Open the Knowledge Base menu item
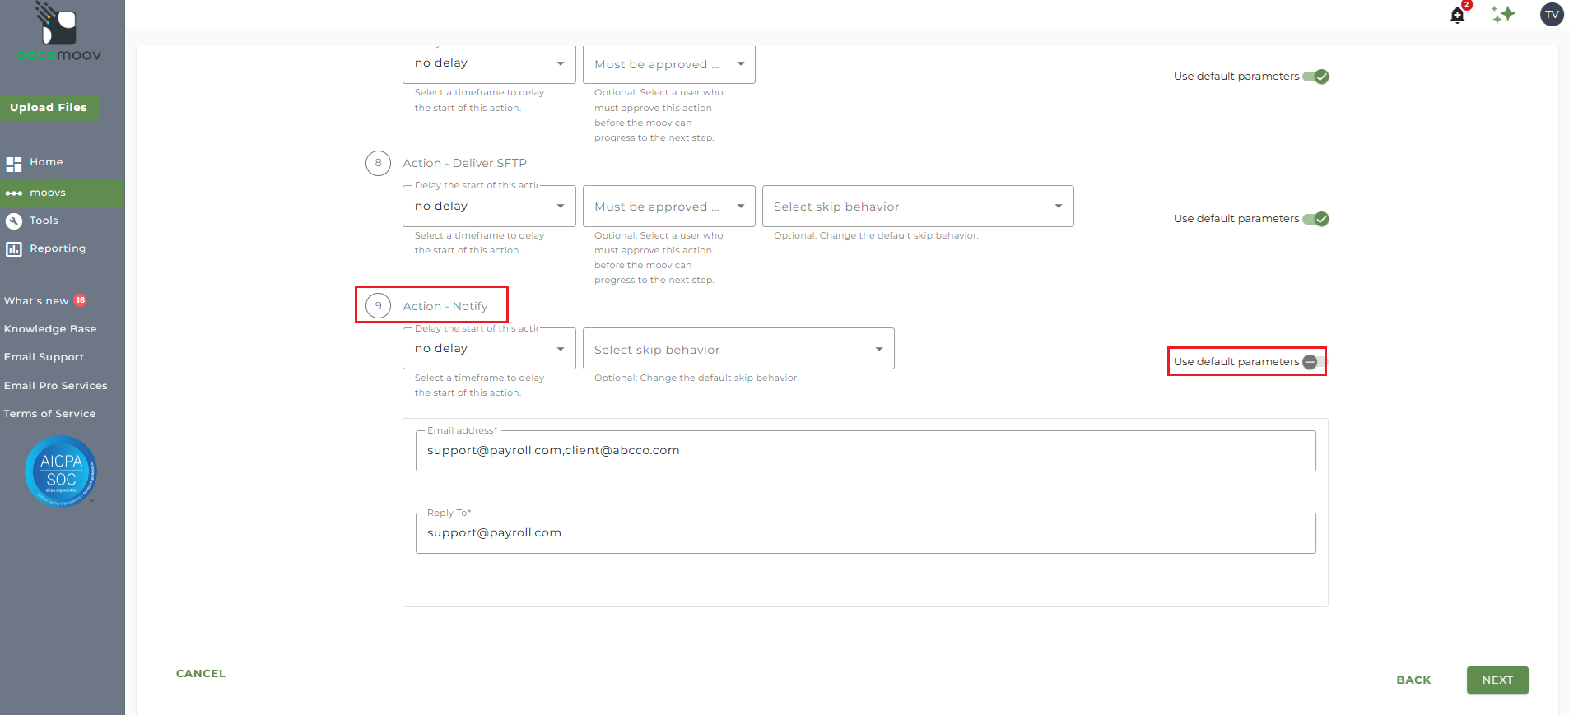 tap(50, 329)
